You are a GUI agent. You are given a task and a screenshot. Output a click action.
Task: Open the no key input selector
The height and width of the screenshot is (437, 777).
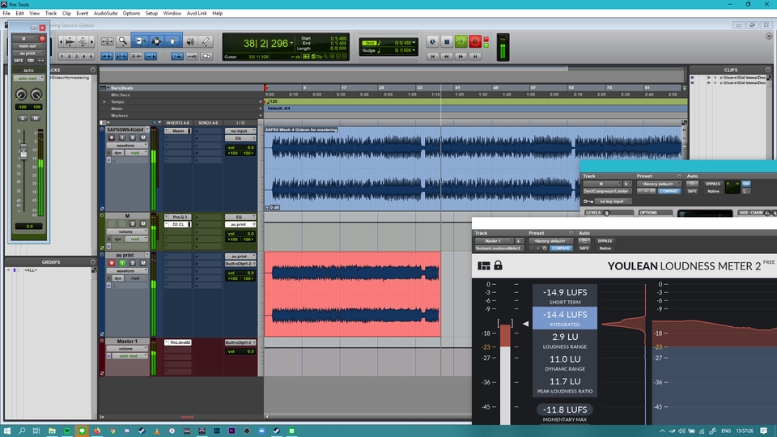[614, 202]
